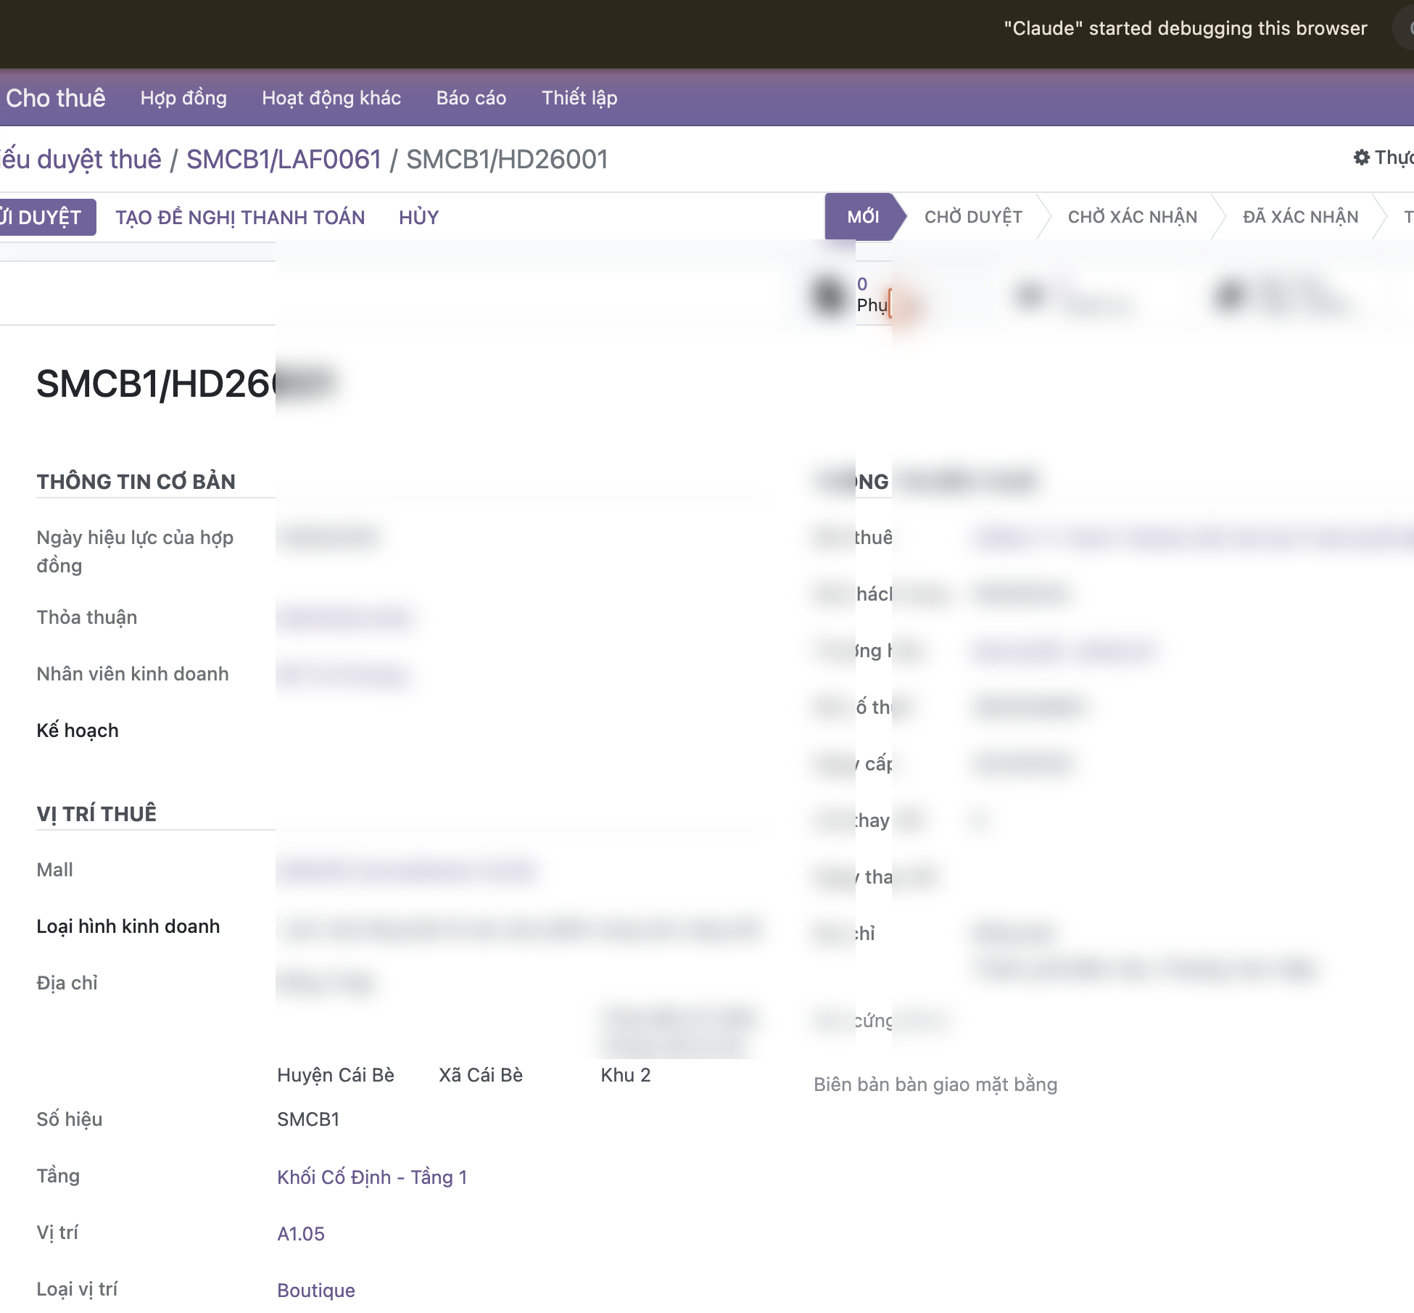Open the Cho thuê app home

[x=56, y=98]
